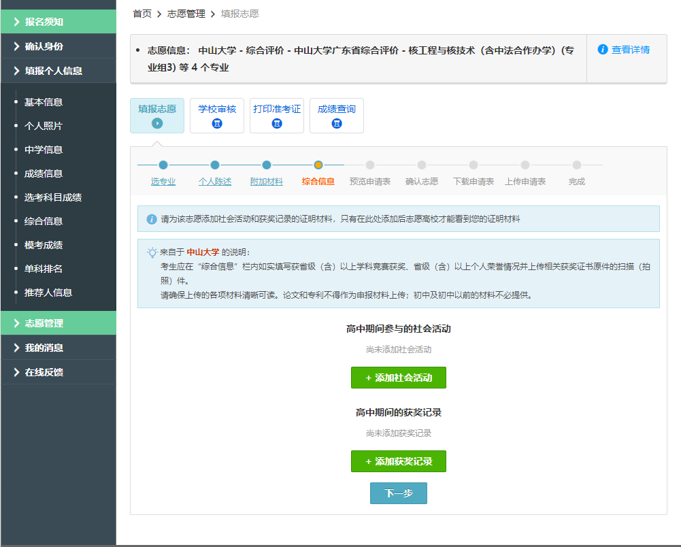
Task: Open 中学信息 in the sidebar
Action: pos(44,150)
